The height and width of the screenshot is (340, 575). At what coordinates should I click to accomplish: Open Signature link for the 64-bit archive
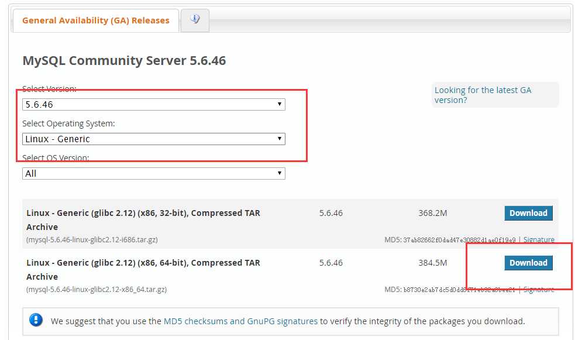coord(539,290)
